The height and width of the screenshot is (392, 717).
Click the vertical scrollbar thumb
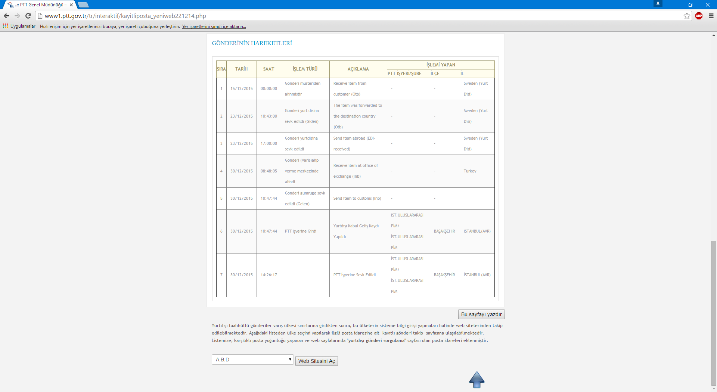point(714,314)
